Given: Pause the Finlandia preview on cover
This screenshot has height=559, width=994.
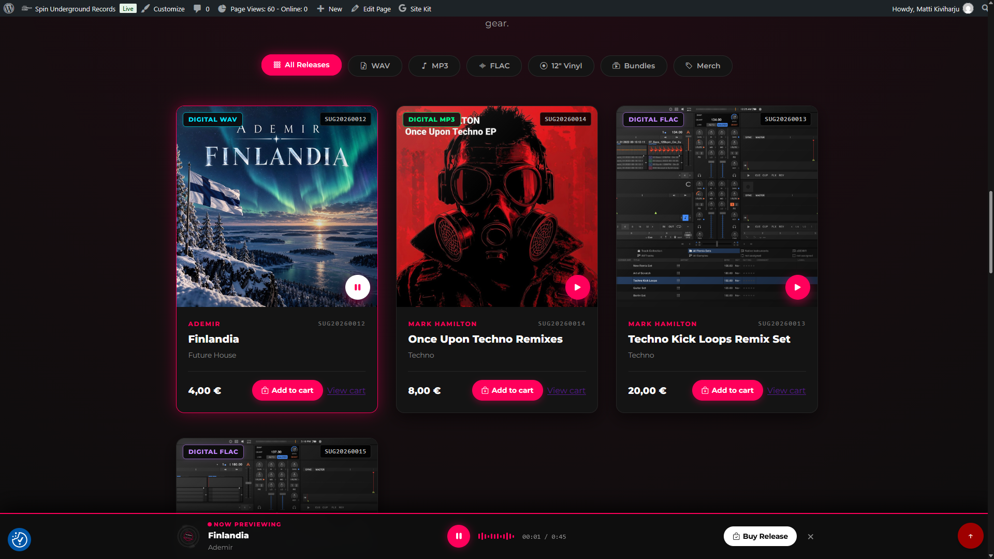Looking at the screenshot, I should tap(358, 287).
